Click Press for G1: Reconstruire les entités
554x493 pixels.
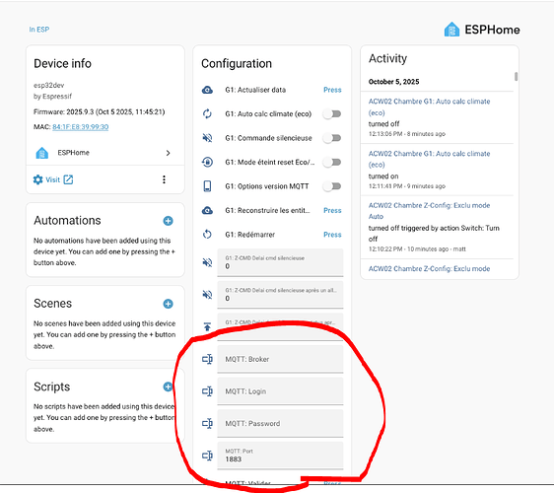(332, 210)
